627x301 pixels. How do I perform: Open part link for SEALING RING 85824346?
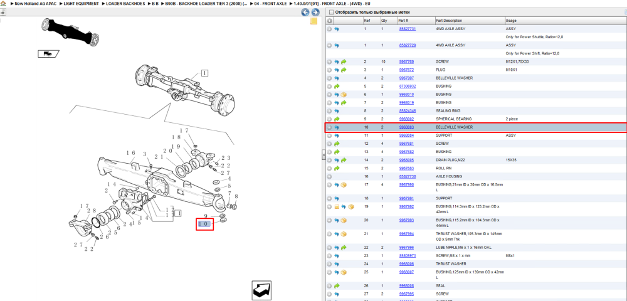click(x=407, y=111)
